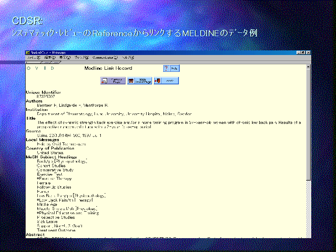
Task: Click the house icon for Main Search
Action: coord(131,81)
